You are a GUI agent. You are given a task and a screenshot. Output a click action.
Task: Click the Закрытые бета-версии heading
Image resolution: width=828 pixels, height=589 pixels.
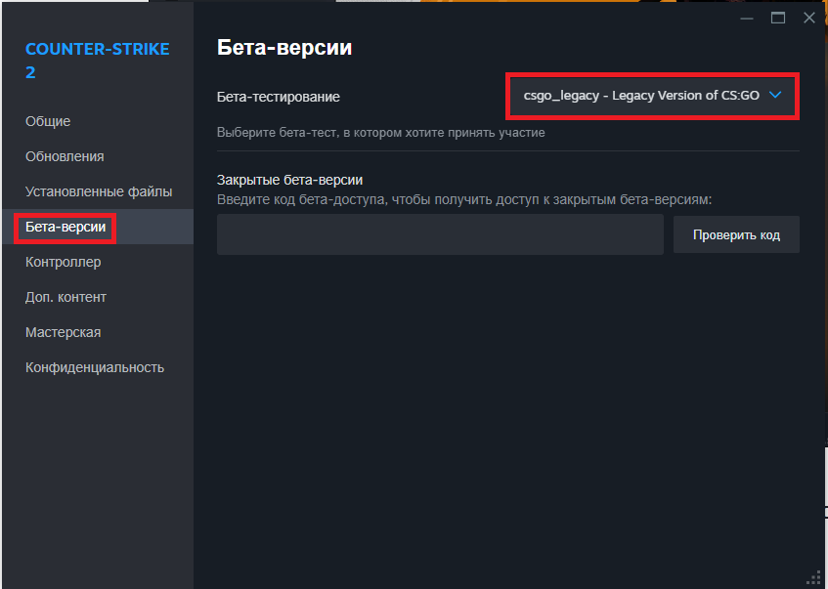[x=289, y=180]
